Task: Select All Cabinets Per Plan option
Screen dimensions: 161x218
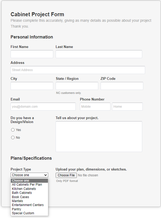Action: click(x=29, y=185)
